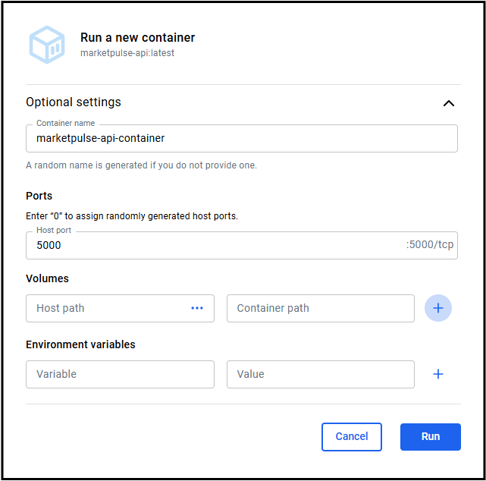The height and width of the screenshot is (481, 486).
Task: Click the Volumes section heading
Action: click(47, 278)
